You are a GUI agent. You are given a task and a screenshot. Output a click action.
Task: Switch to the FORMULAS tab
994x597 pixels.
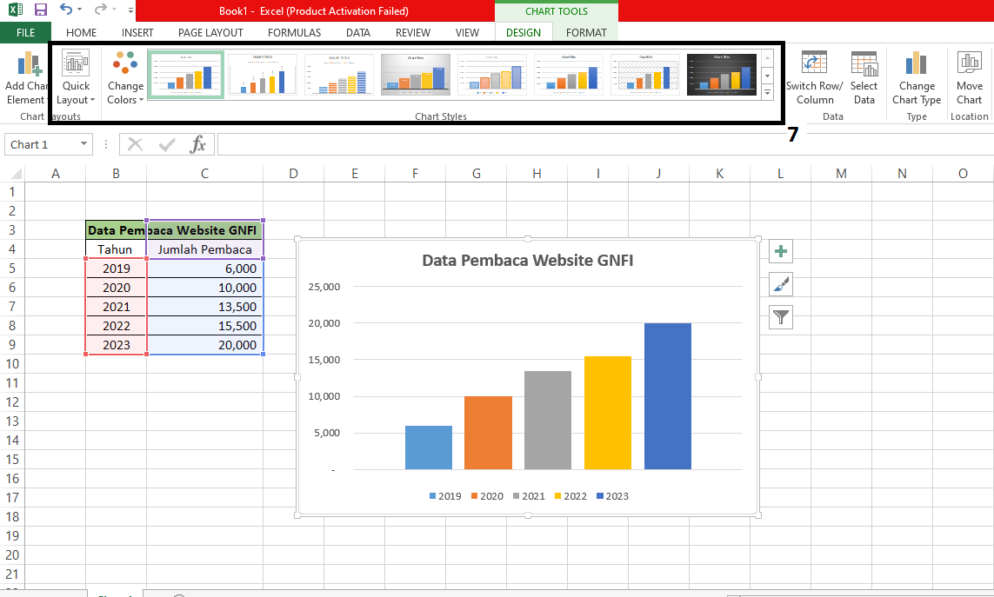294,32
